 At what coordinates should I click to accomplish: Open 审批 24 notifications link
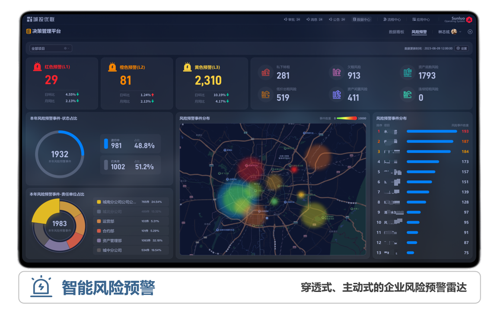coord(292,19)
